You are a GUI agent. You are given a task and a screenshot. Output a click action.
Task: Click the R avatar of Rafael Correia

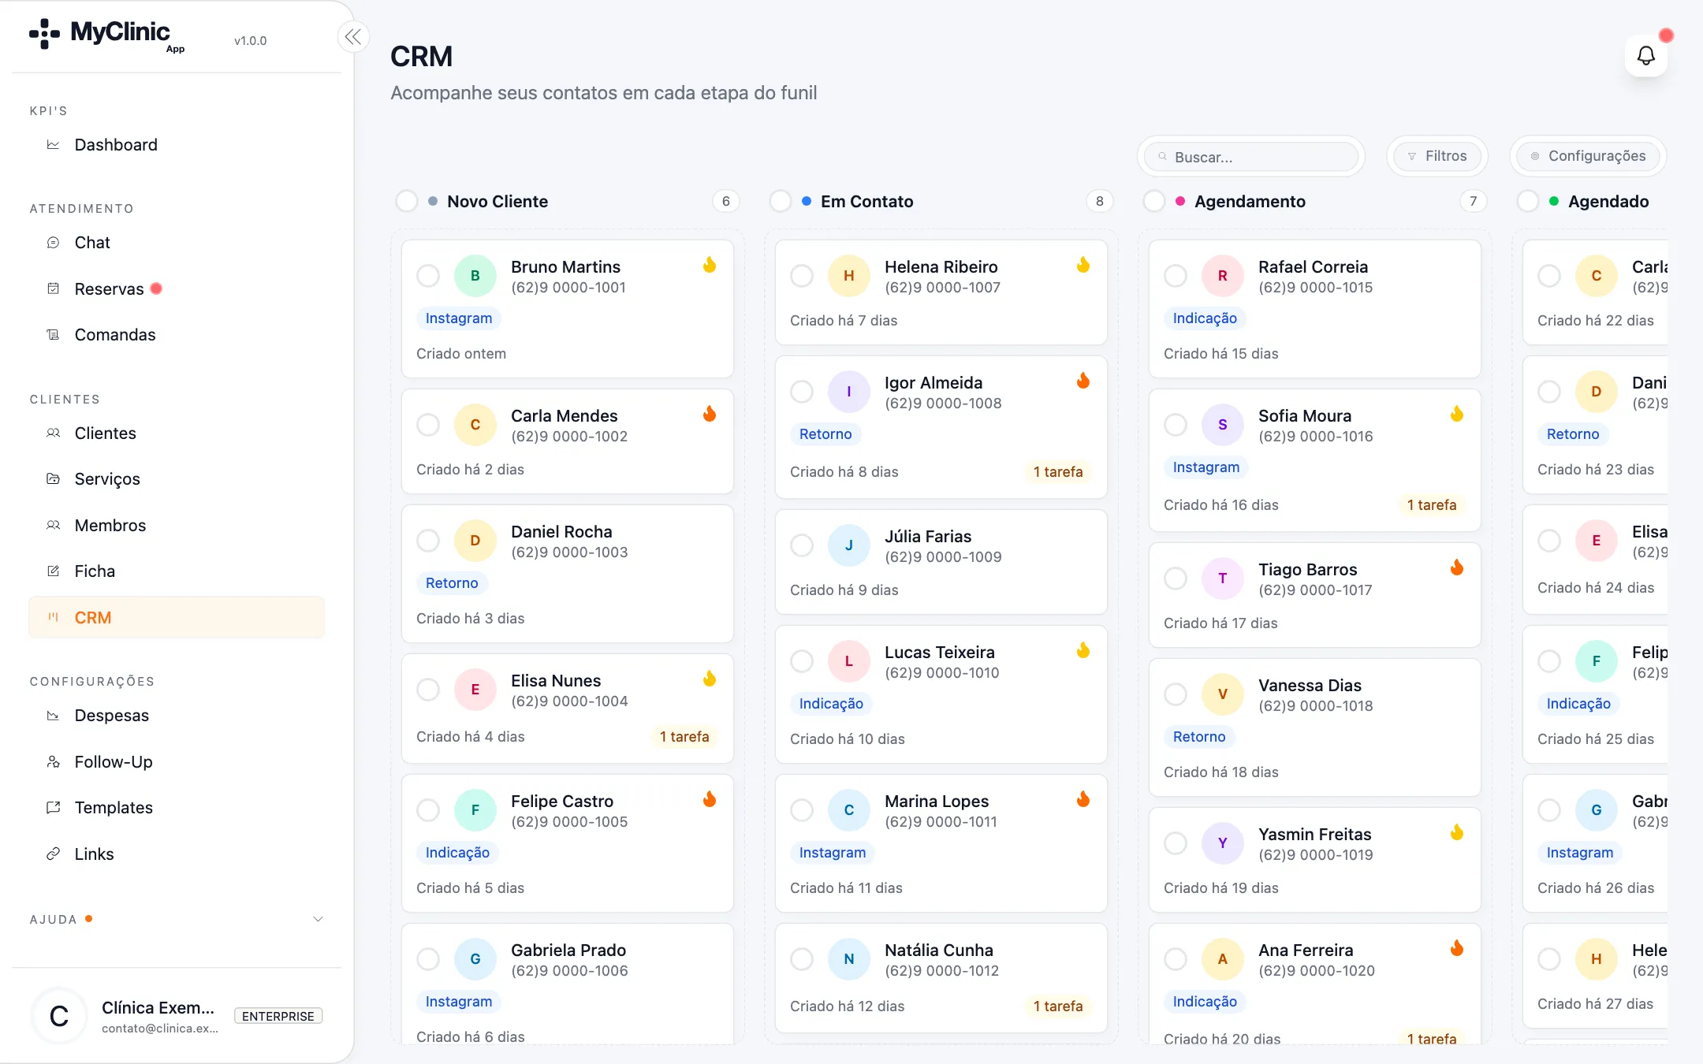click(1222, 276)
